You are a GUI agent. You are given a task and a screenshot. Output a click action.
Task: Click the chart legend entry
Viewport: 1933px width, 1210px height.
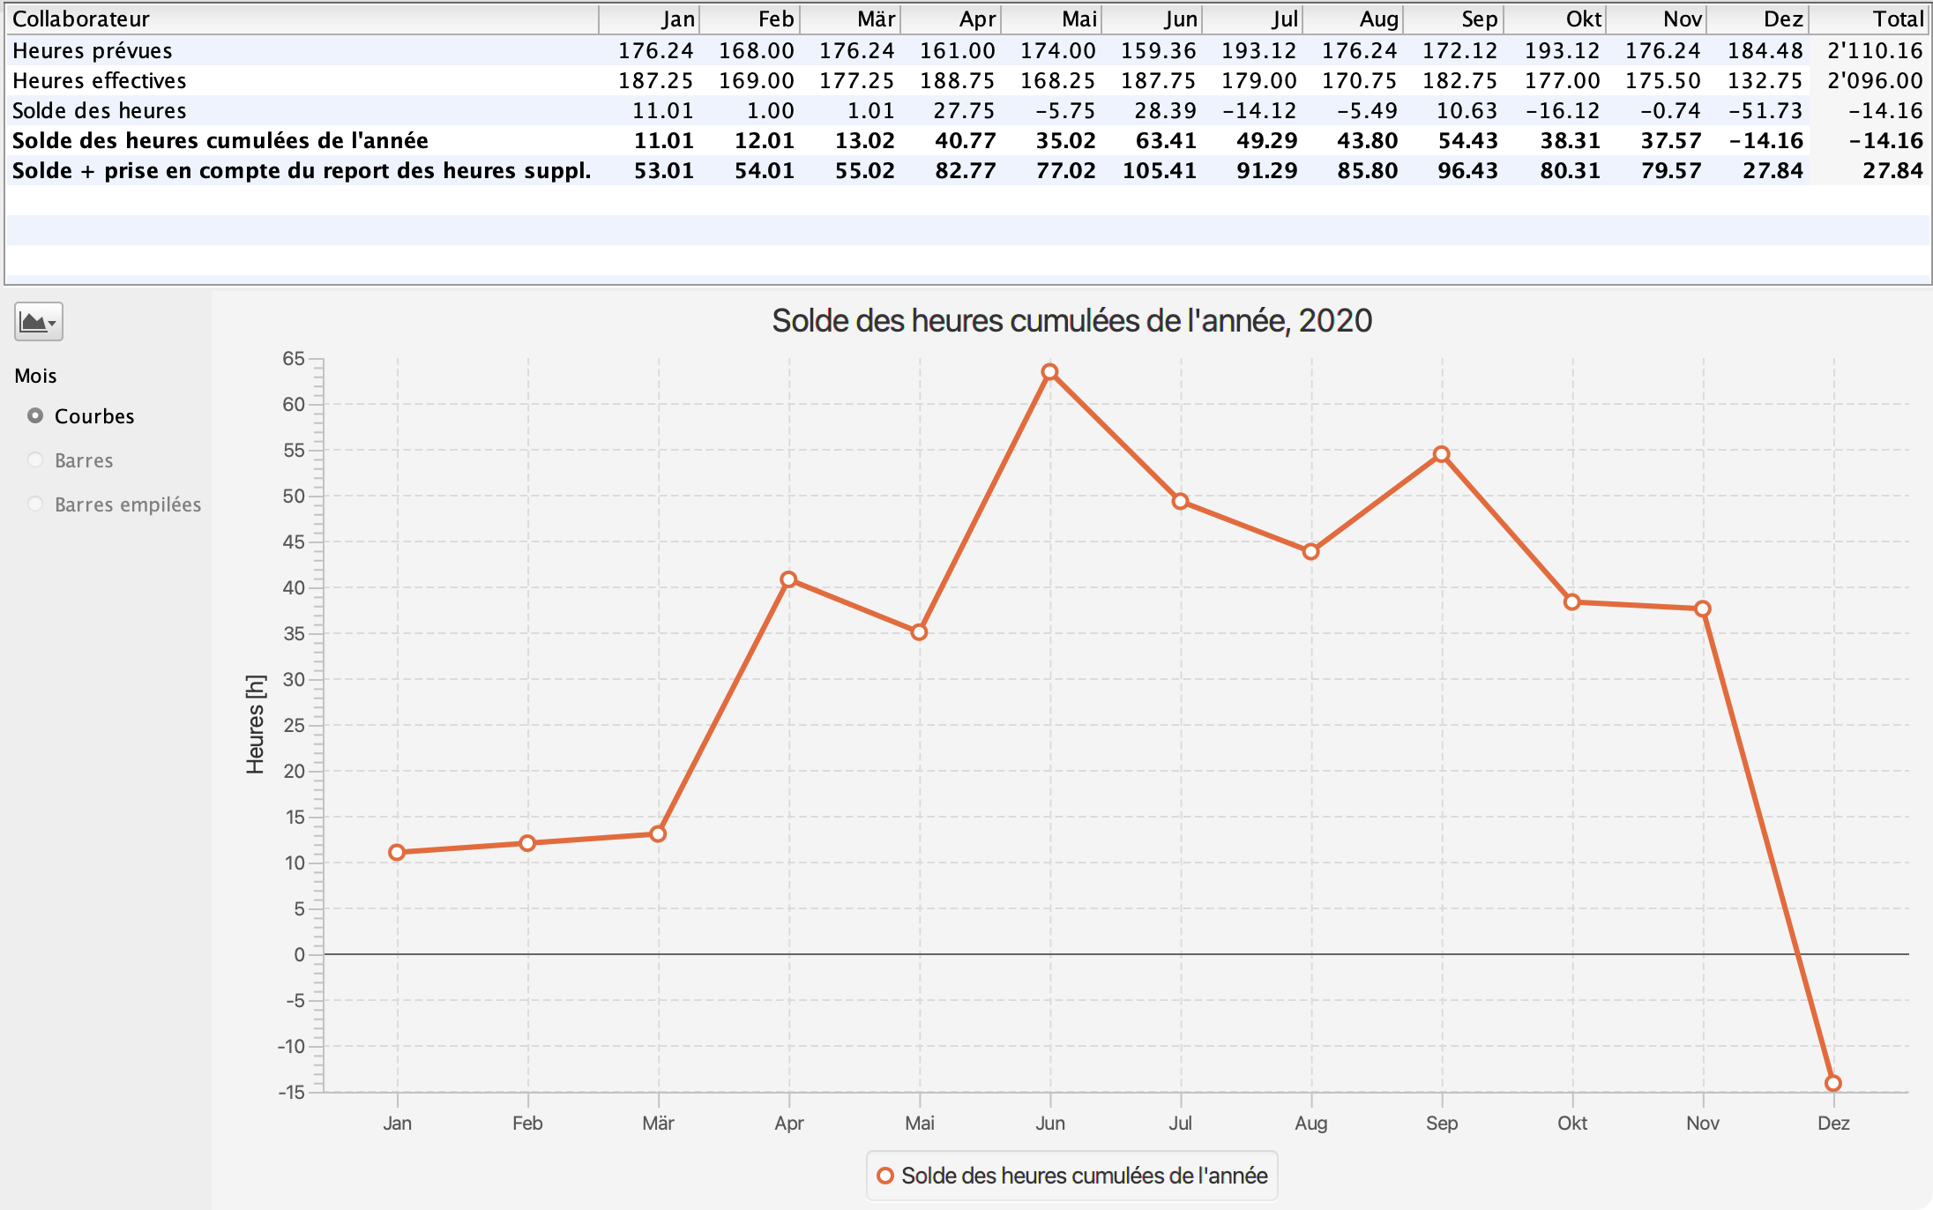pos(1072,1176)
